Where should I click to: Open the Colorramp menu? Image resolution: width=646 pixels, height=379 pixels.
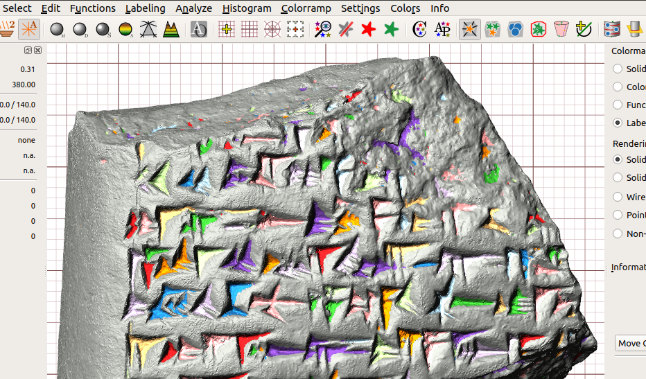pos(306,8)
